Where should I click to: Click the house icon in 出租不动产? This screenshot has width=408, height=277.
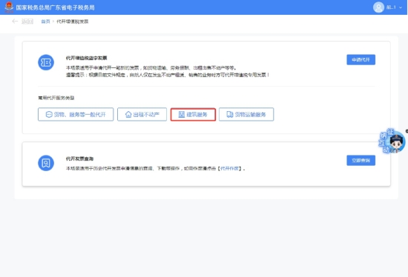(x=128, y=114)
